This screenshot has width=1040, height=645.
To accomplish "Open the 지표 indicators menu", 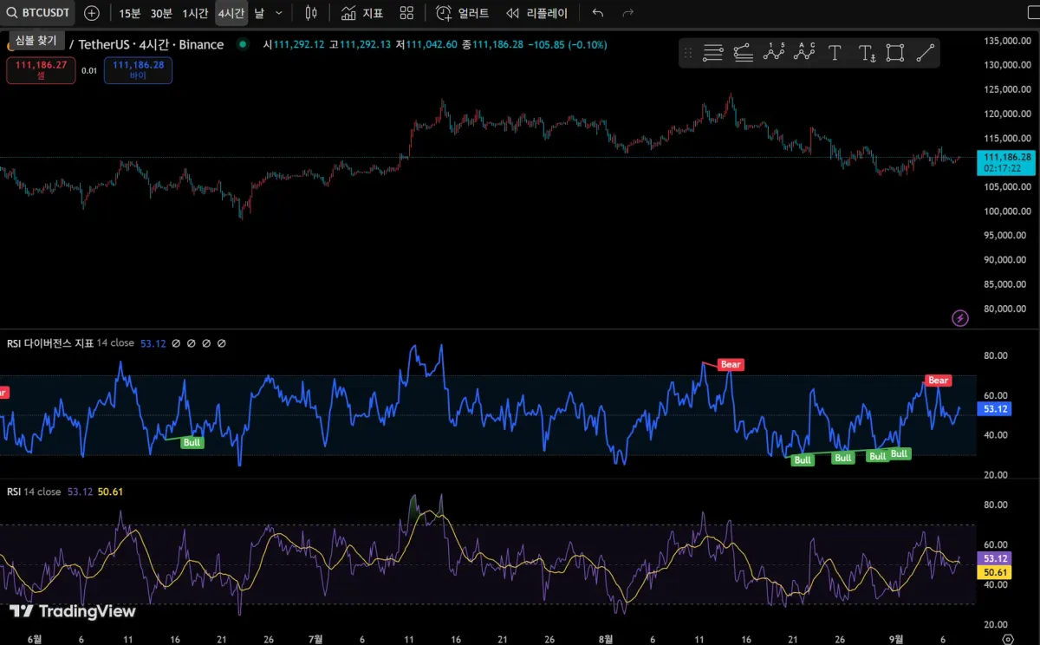I will click(362, 13).
